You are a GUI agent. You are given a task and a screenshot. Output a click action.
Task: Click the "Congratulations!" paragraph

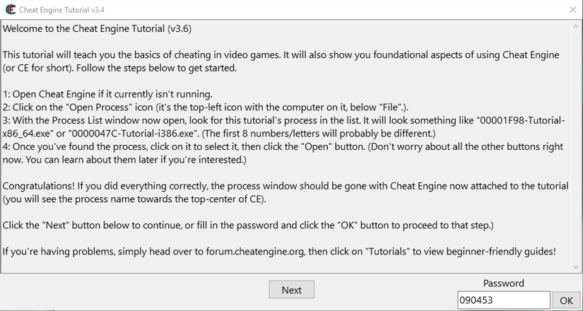click(x=212, y=186)
